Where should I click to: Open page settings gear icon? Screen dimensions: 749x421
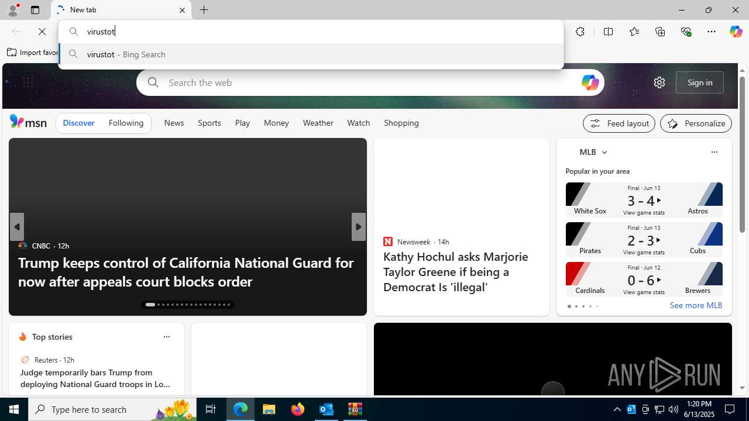(x=659, y=82)
